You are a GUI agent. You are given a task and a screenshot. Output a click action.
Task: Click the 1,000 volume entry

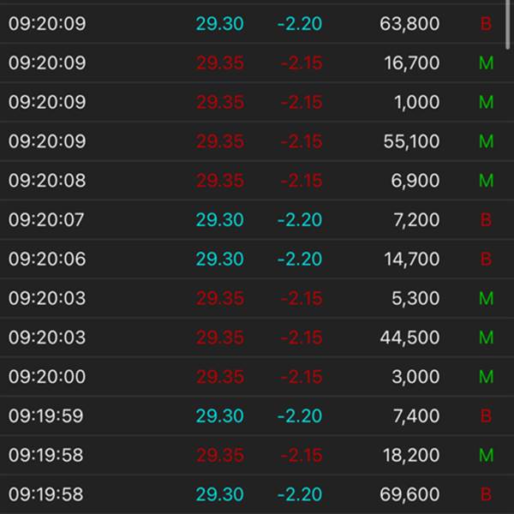tap(417, 103)
